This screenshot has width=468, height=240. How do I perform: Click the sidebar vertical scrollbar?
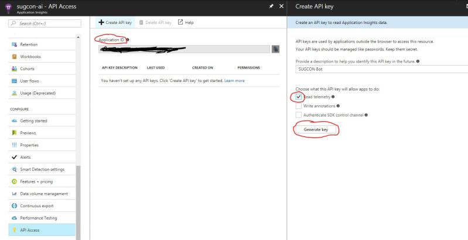click(x=78, y=199)
